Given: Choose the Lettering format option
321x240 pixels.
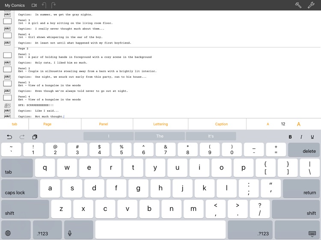Looking at the screenshot, I should [160, 124].
